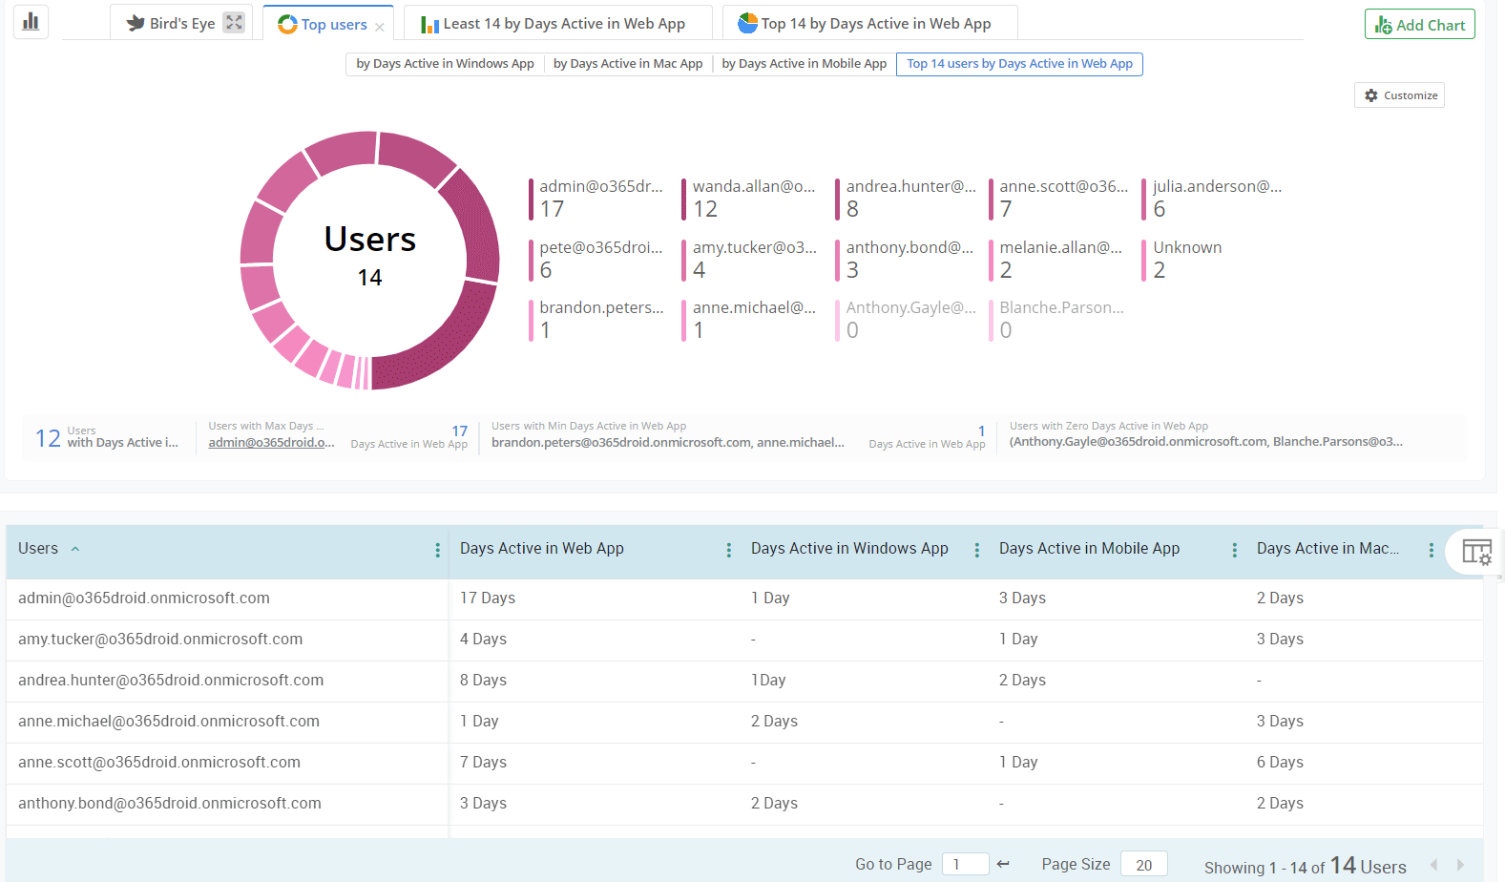Viewport: 1505px width, 882px height.
Task: Click the 12 Users with Days Active summary
Action: coord(107,438)
